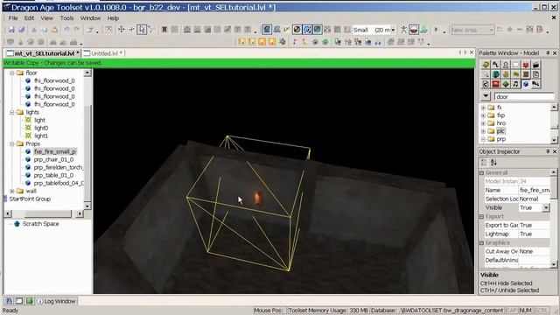Select fxe_fire_small_p in Props
560x315 pixels.
pos(54,151)
